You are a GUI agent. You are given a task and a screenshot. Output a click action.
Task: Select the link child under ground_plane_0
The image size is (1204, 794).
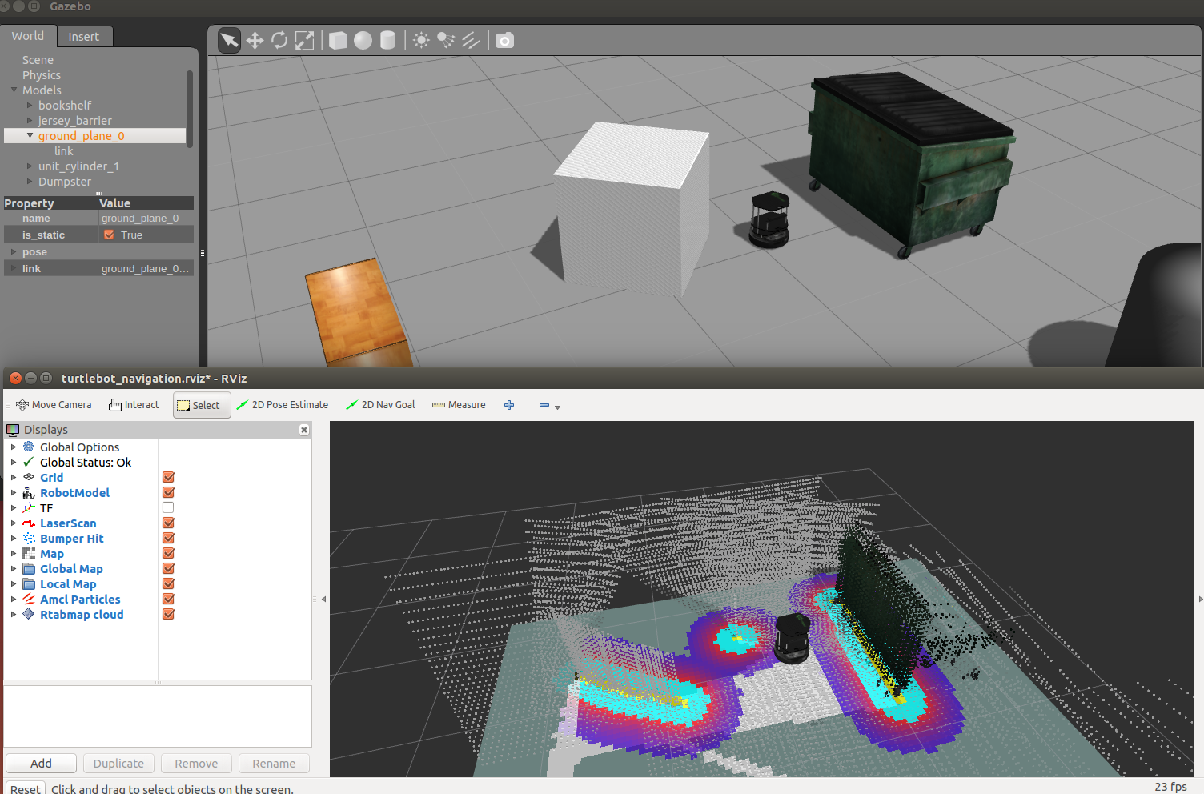[x=64, y=151]
